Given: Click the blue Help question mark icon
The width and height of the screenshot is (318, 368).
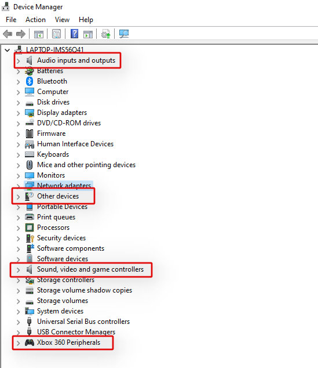Looking at the screenshot, I should tap(74, 34).
